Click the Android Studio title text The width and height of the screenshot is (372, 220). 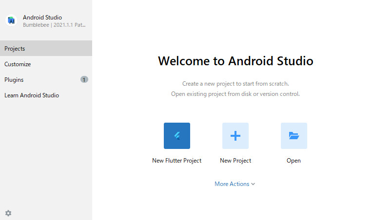[42, 18]
